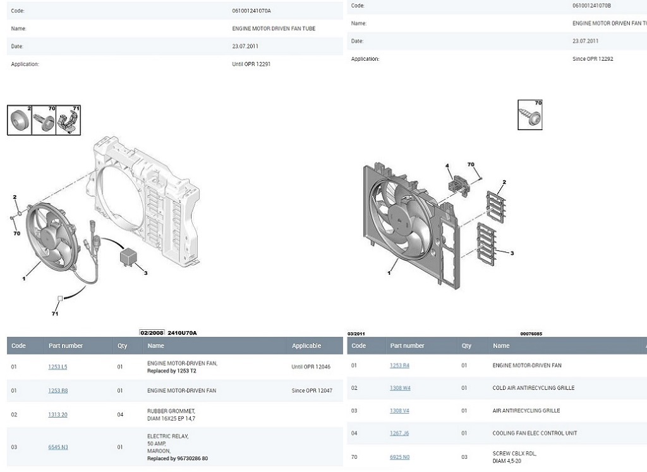The image size is (647, 472).
Task: Click the rubber grommet thumbnail labeled 2
Action: (20, 120)
